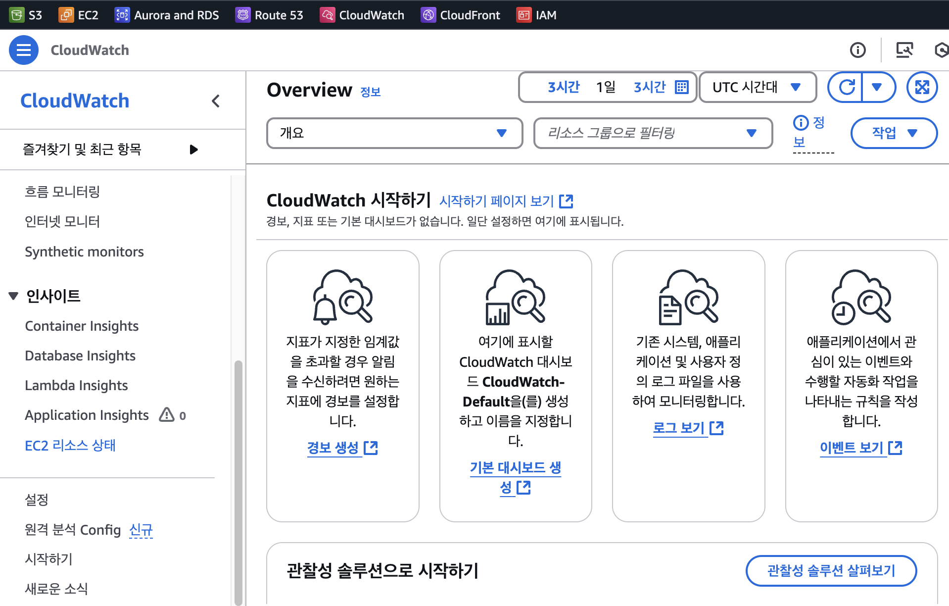
Task: Open Synthetic monitors in the sidebar
Action: [84, 252]
